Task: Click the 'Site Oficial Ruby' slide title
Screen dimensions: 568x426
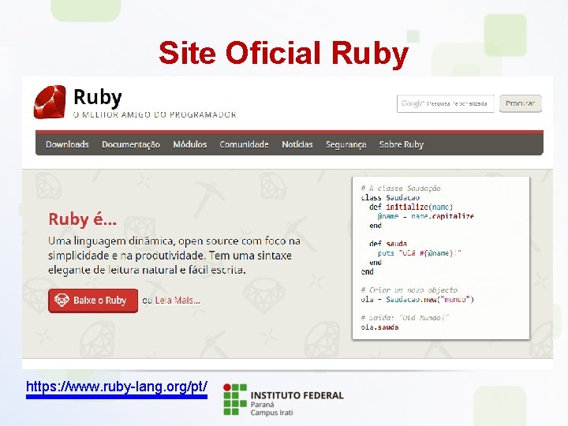Action: 284,53
